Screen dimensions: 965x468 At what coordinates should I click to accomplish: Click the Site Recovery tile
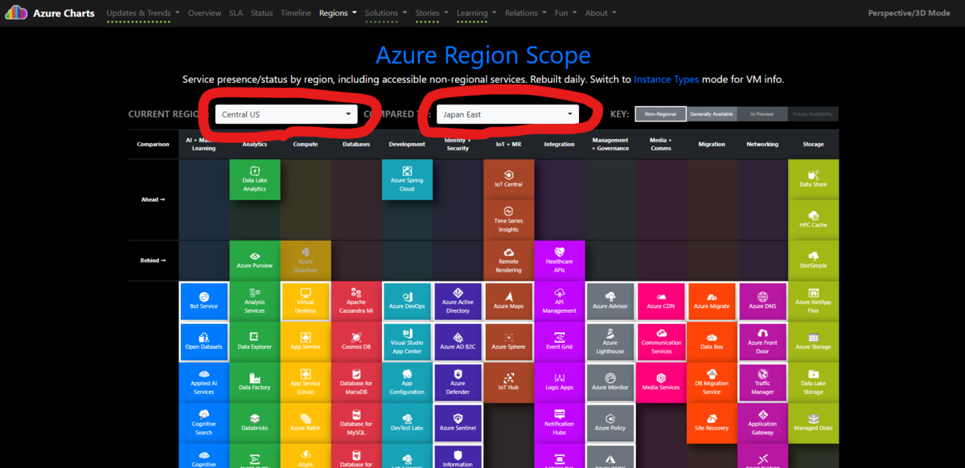point(712,423)
